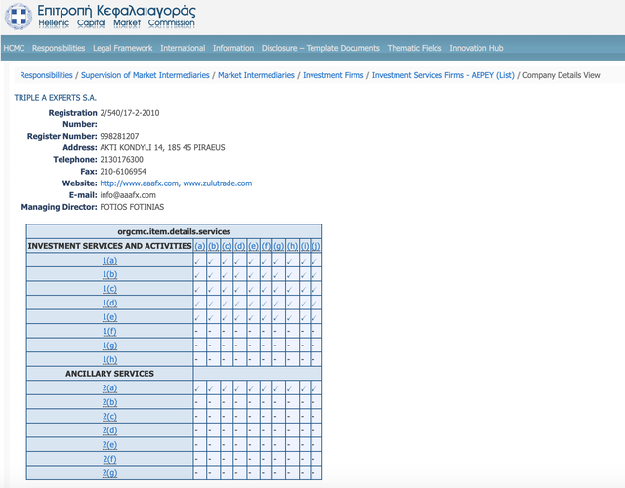Viewport: 625px width, 488px height.
Task: Open ancillary service link 2(a)
Action: click(x=110, y=388)
